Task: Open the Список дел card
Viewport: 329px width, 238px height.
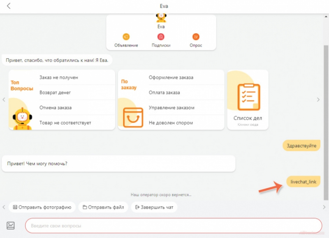Action: tap(248, 100)
